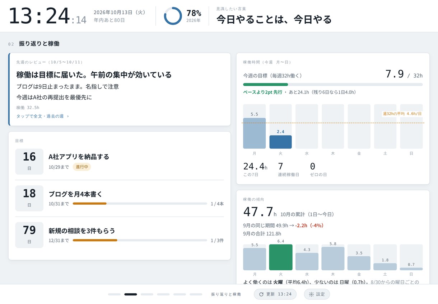
Task: Click Monday 5.5 bar in weekly chart
Action: tap(254, 133)
